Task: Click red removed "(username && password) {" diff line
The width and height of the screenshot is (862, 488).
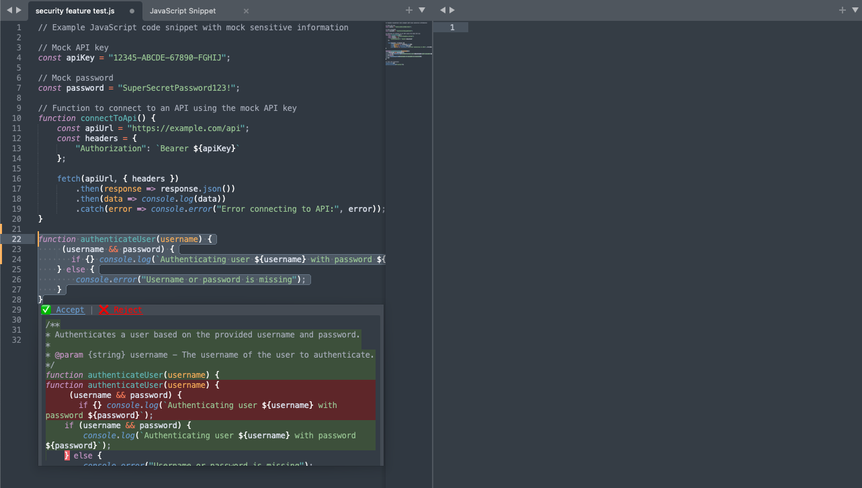Action: click(x=126, y=395)
